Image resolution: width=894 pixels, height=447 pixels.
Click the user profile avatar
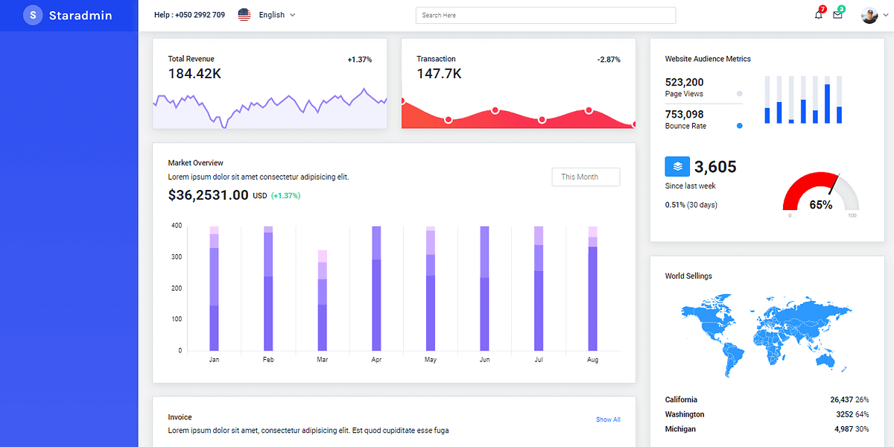[x=868, y=14]
